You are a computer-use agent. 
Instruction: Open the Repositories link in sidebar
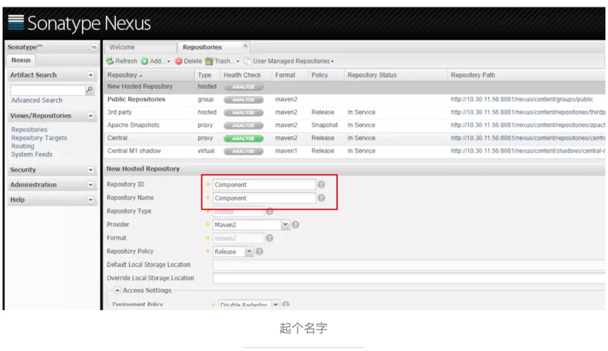[x=29, y=129]
